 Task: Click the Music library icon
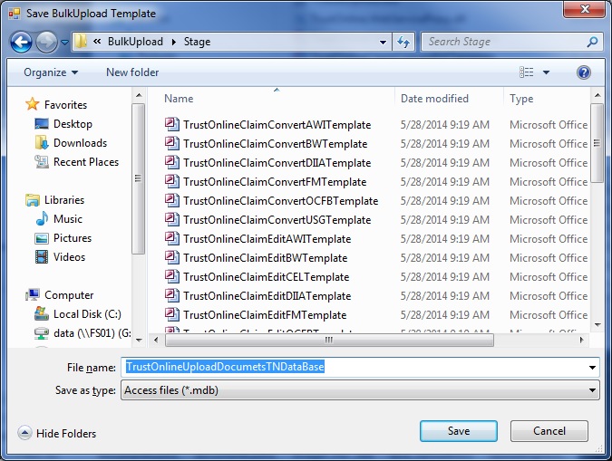click(x=42, y=219)
